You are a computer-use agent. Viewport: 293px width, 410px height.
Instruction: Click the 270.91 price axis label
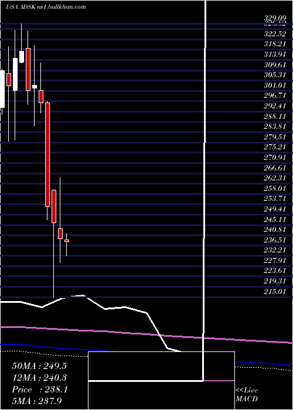(x=275, y=158)
